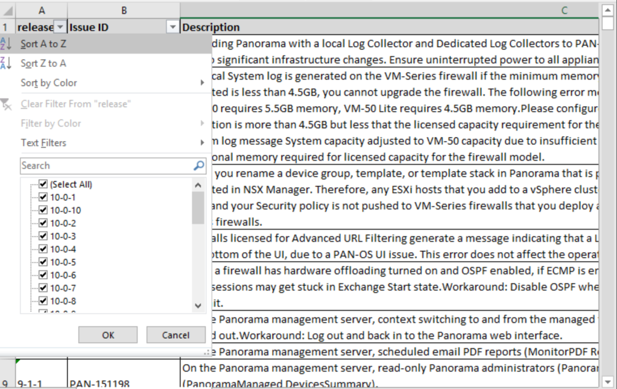Select the Sort A to Z option
This screenshot has height=389, width=617.
pyautogui.click(x=43, y=43)
